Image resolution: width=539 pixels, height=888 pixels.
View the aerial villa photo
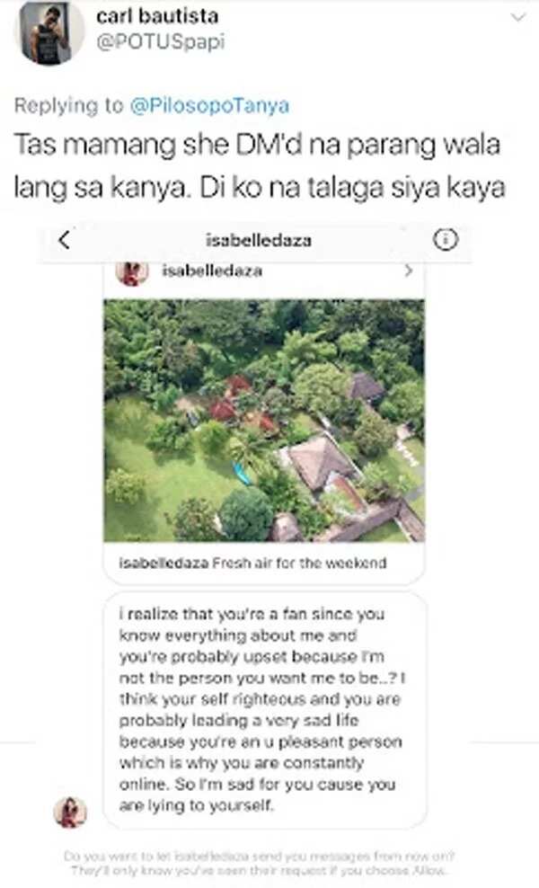tap(264, 421)
